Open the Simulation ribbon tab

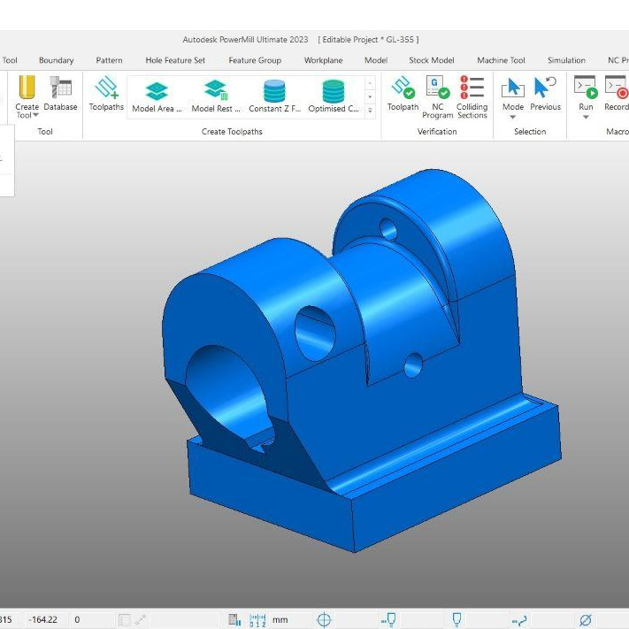(x=566, y=60)
